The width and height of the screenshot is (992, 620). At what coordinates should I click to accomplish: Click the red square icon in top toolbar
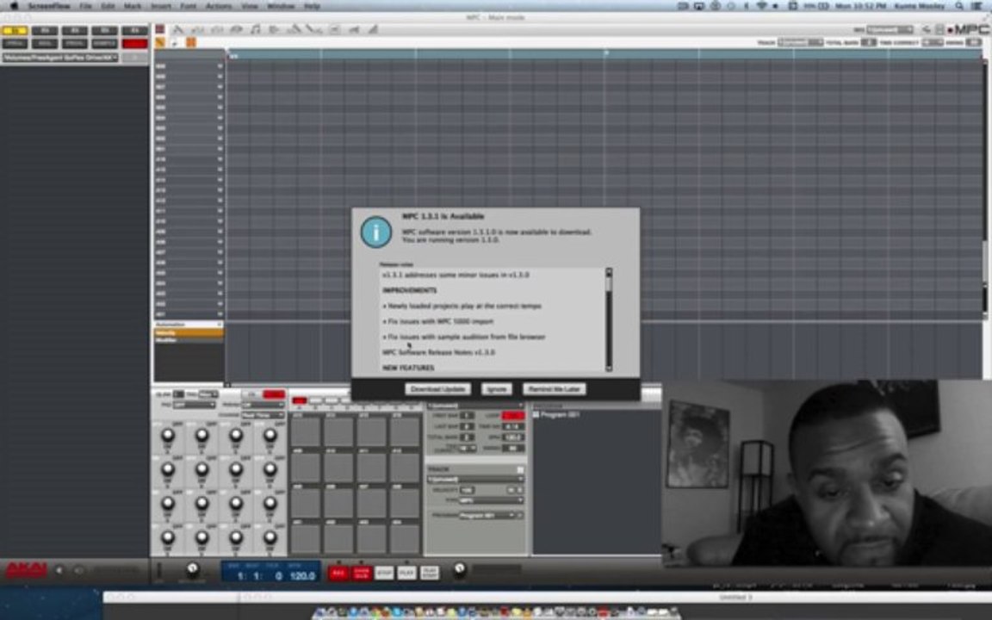pyautogui.click(x=160, y=29)
